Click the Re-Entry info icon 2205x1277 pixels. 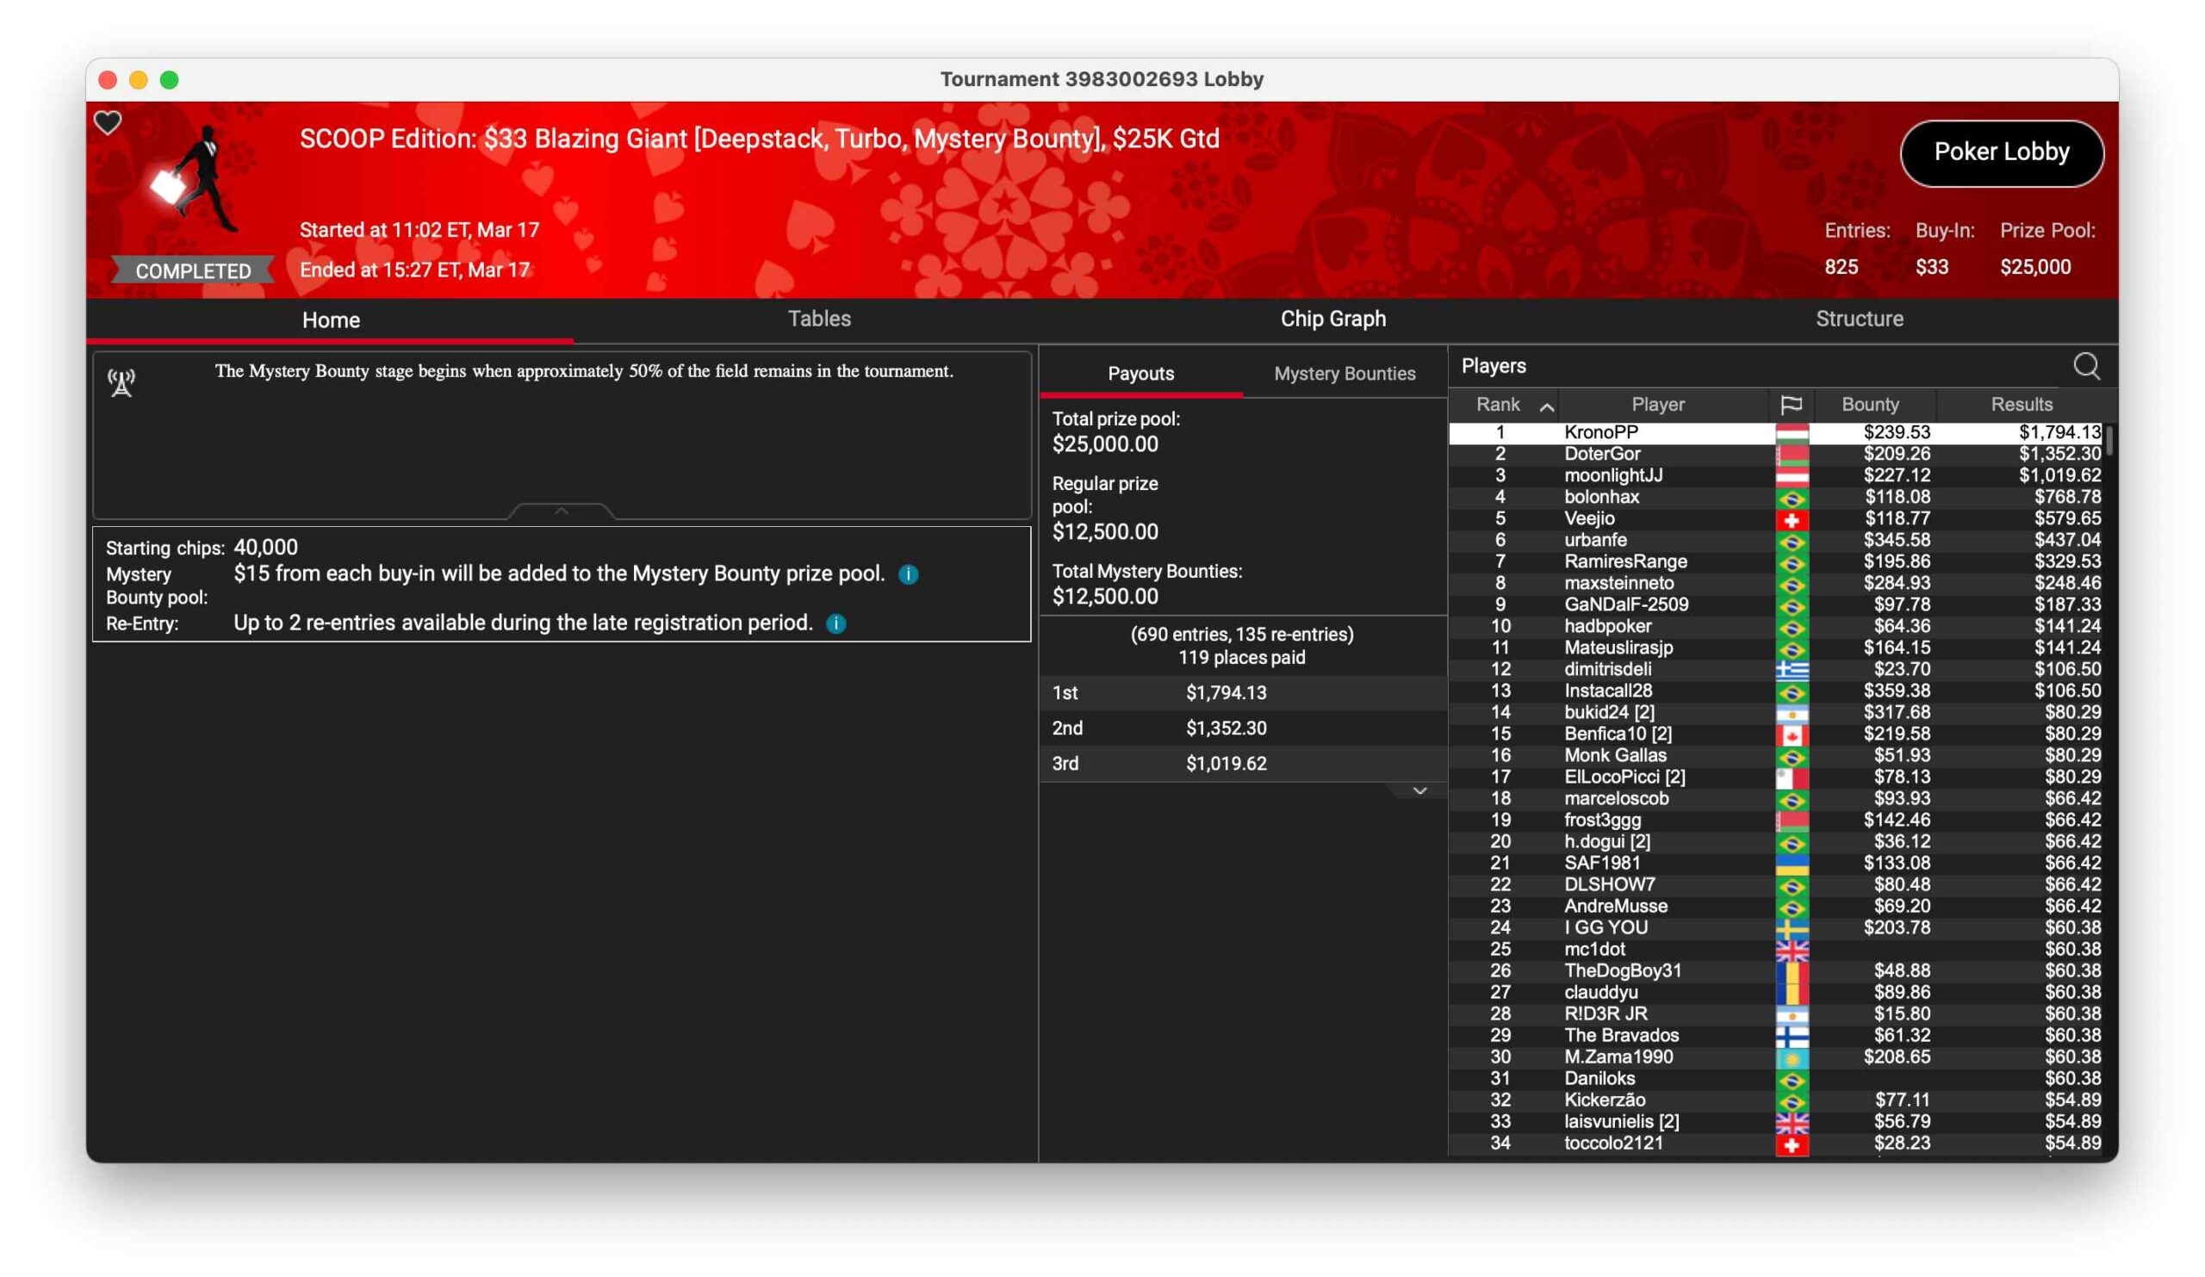pos(835,623)
